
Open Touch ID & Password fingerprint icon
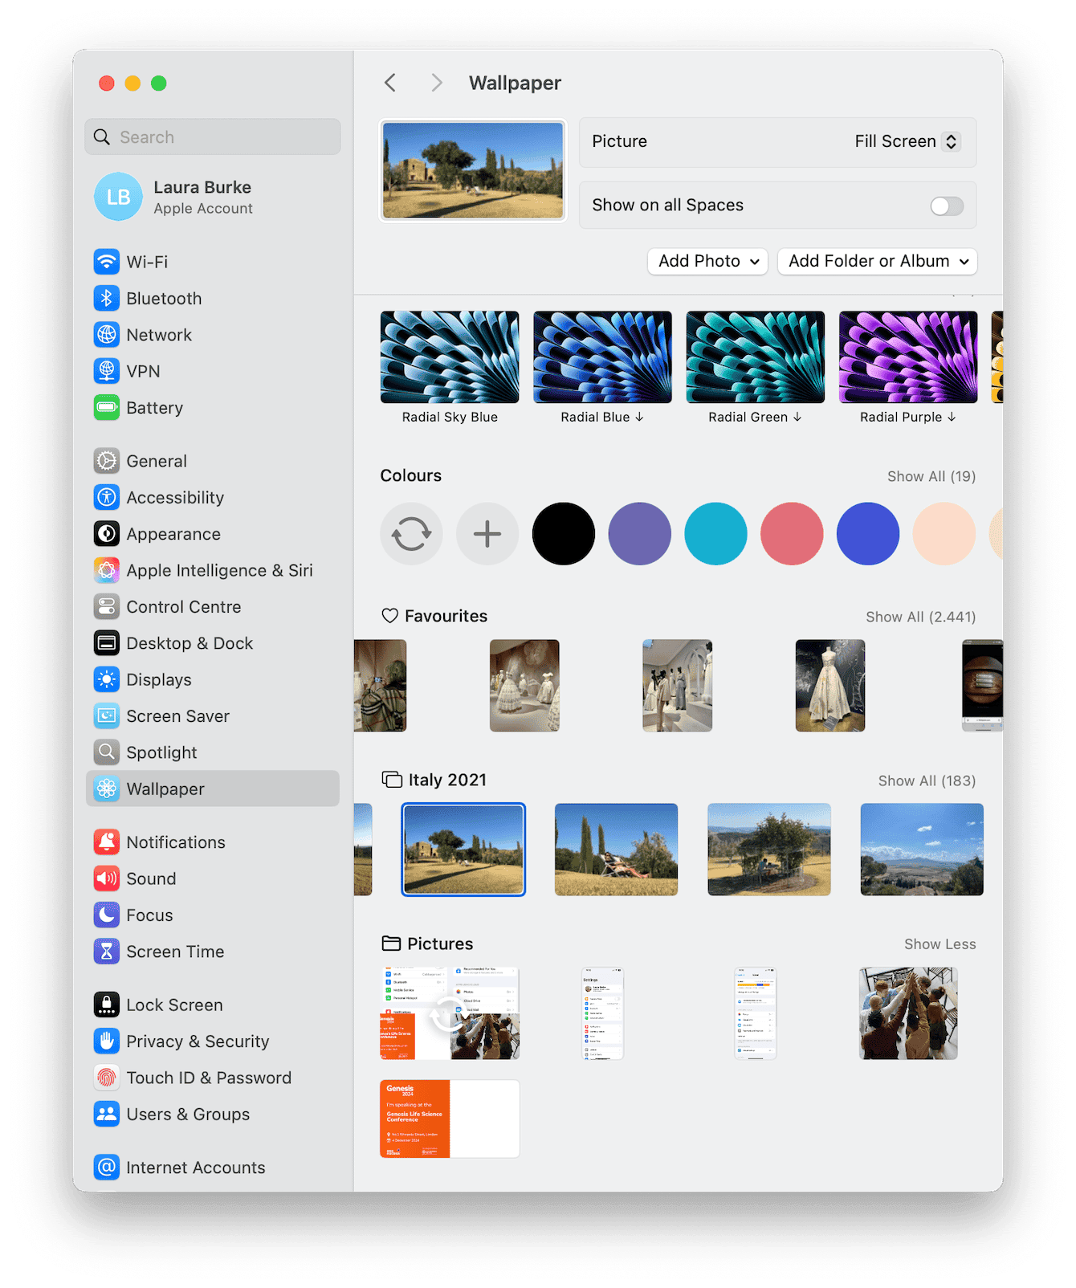click(x=107, y=1078)
